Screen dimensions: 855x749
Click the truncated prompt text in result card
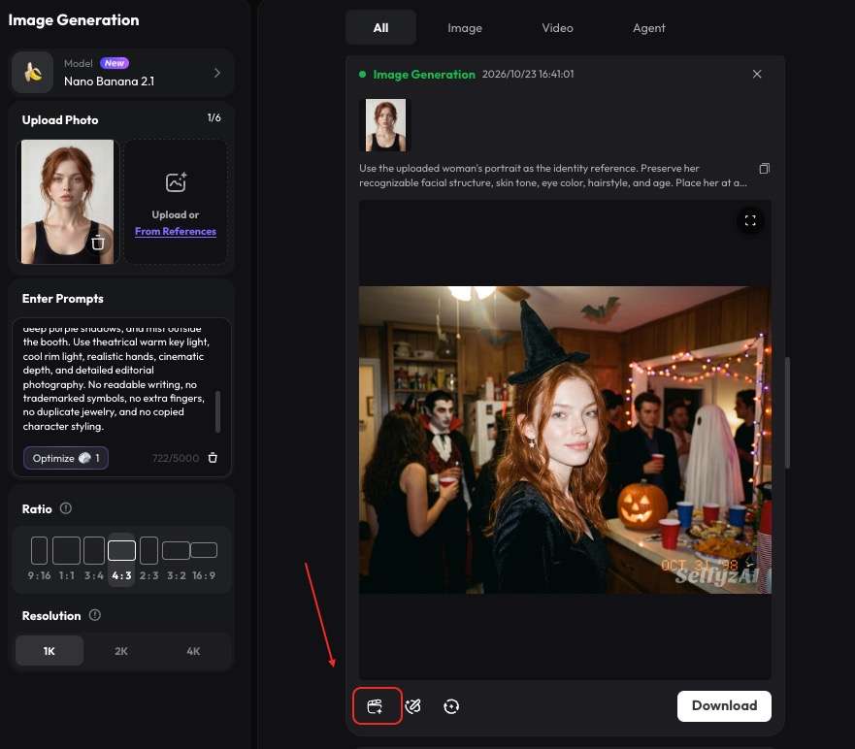point(553,176)
